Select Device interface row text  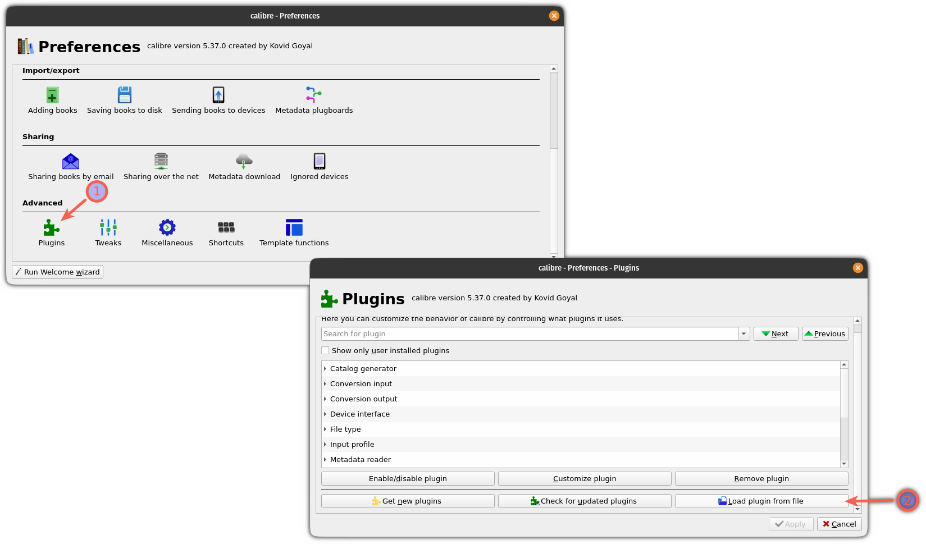pos(359,414)
